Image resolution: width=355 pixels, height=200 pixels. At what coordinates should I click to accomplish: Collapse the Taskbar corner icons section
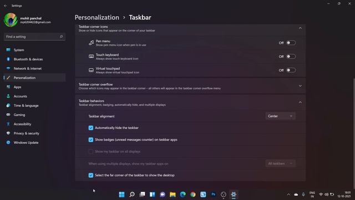(x=300, y=28)
